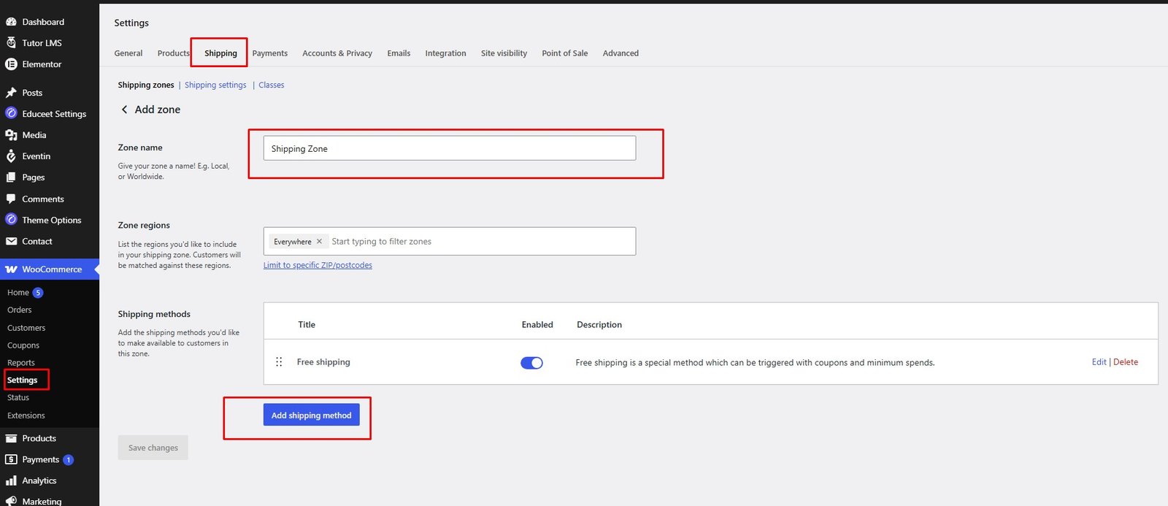This screenshot has height=506, width=1168.
Task: Remove the Everywhere region tag
Action: tap(319, 242)
